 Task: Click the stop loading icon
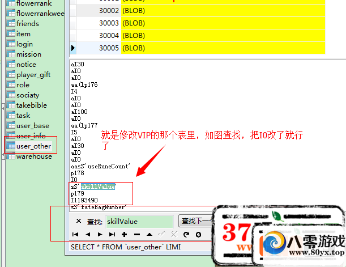[198, 235]
